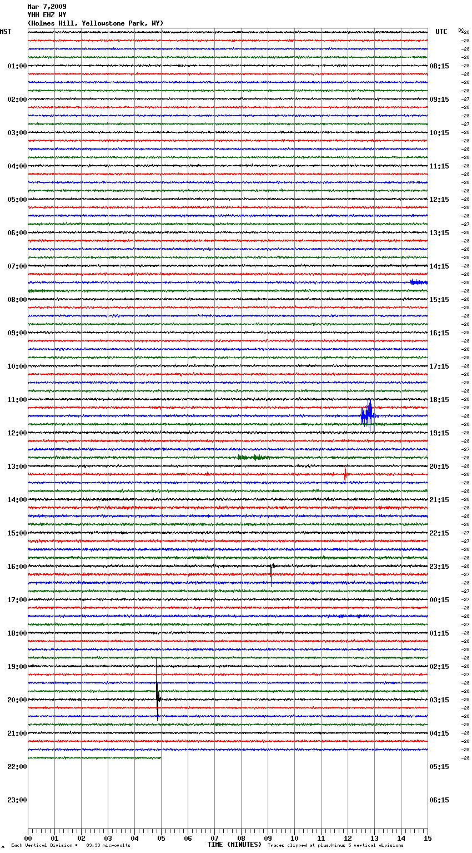The width and height of the screenshot is (472, 853).
Task: Click the 12:15 UTC label
Action: pyautogui.click(x=439, y=200)
